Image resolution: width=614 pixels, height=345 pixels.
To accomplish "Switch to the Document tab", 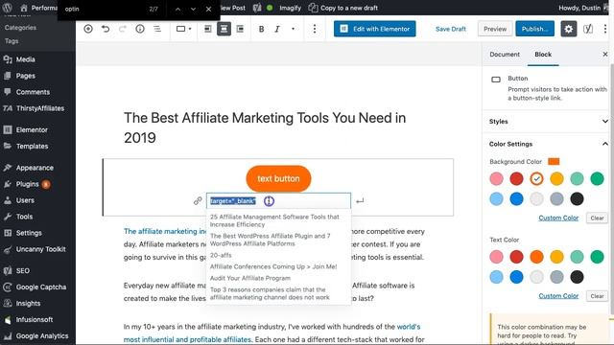I will 505,55.
